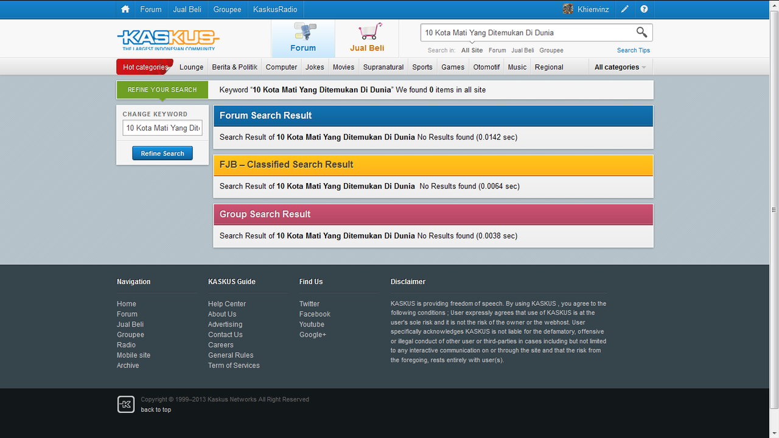Click the magnifier search icon
Viewport: 779px width, 438px height.
tap(641, 32)
